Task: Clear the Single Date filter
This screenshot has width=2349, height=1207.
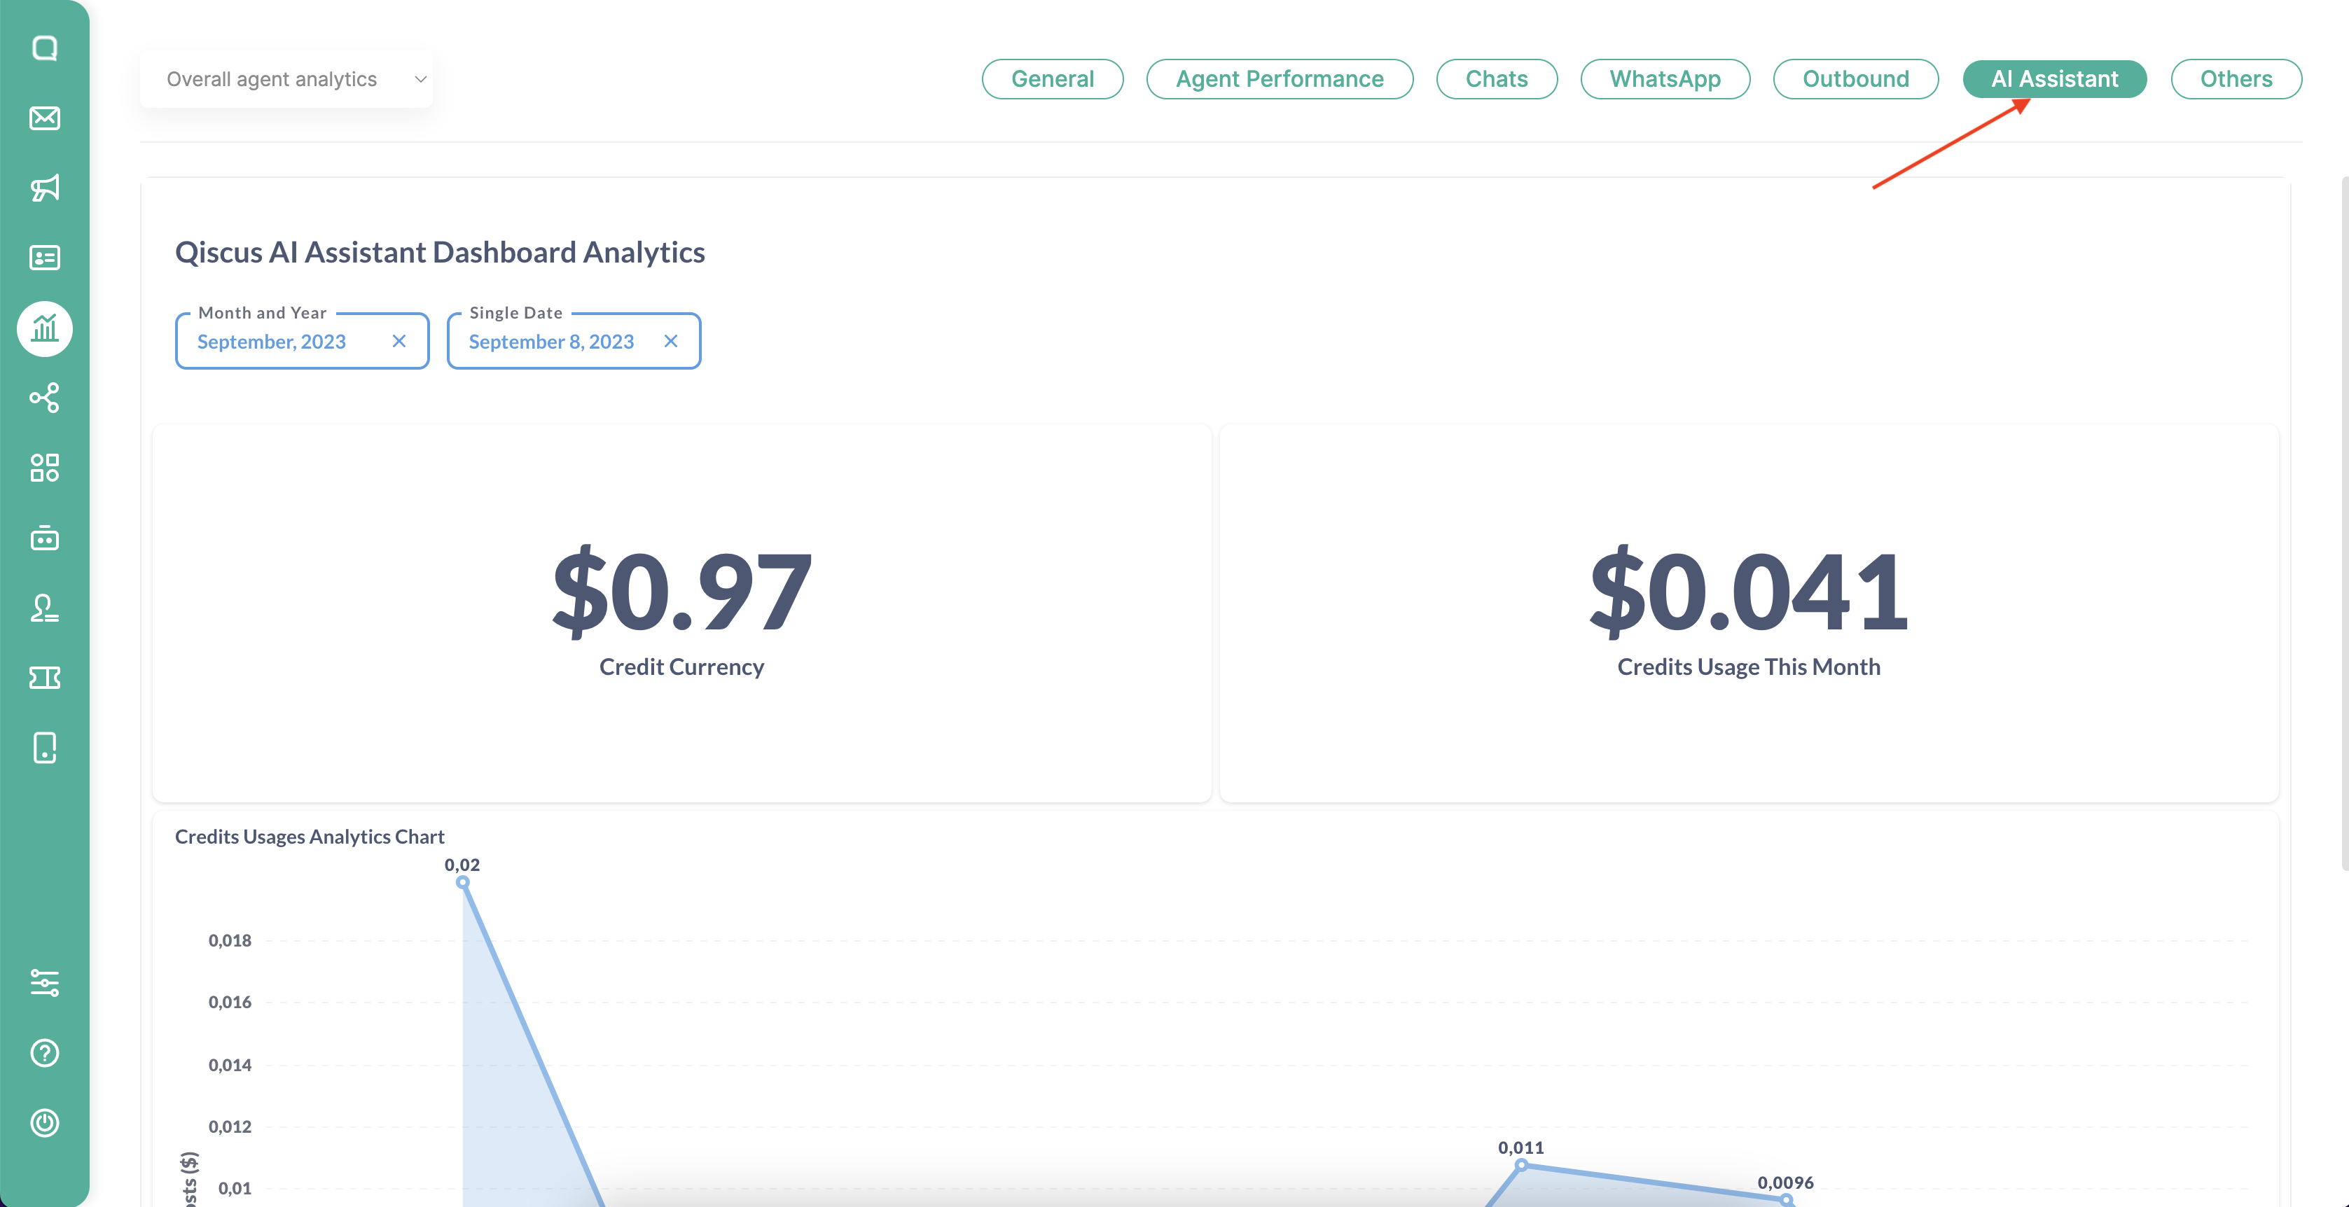Action: point(670,341)
